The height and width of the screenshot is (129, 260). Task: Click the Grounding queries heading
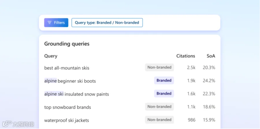click(67, 44)
